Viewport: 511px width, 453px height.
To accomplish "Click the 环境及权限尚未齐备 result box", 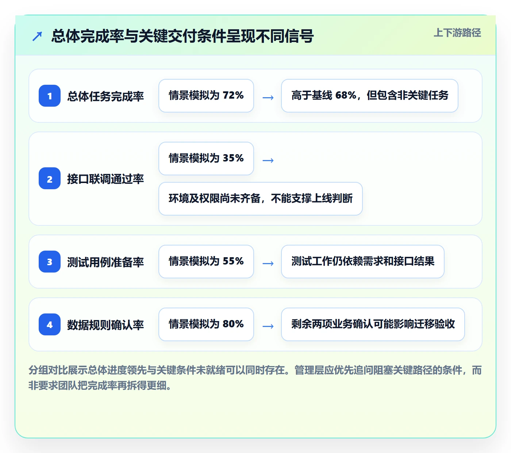I will click(261, 199).
